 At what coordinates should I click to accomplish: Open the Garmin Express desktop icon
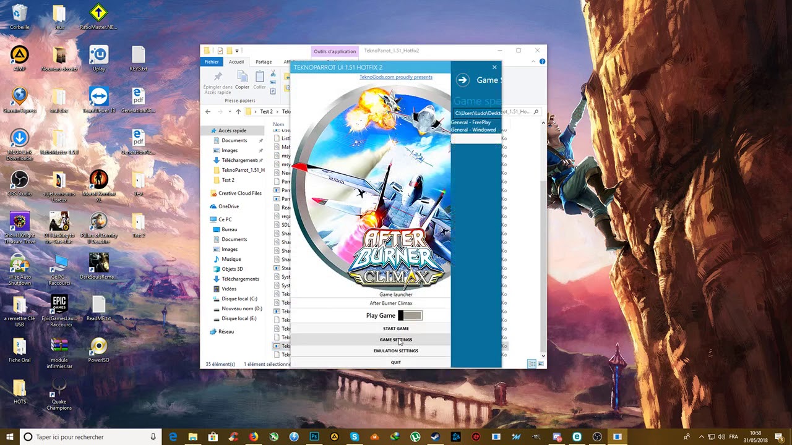(20, 100)
